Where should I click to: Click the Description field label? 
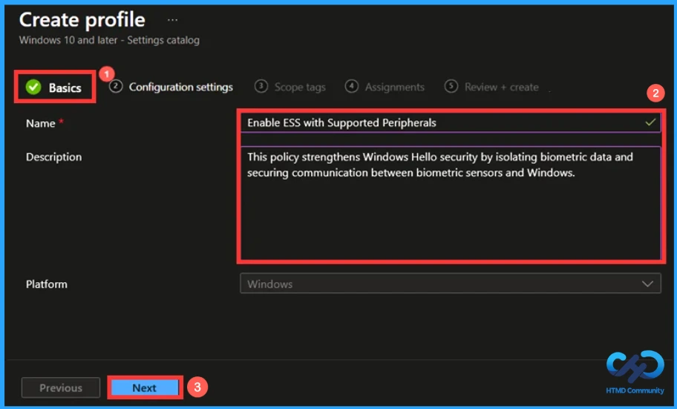pos(53,157)
